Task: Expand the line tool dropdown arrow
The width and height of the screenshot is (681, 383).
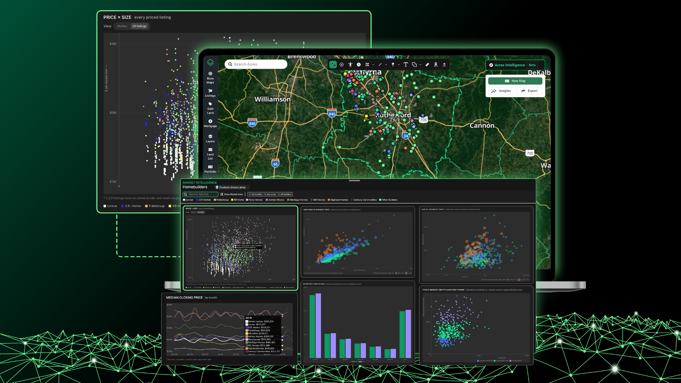Action: pos(386,65)
